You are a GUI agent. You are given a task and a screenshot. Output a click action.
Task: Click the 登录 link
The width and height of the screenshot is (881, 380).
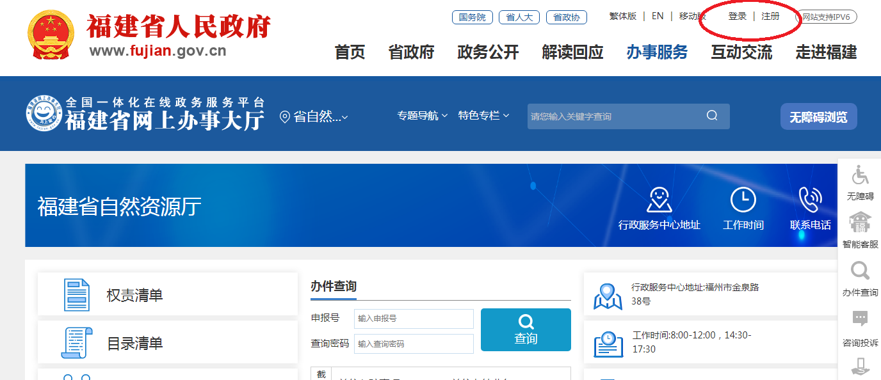coord(737,17)
